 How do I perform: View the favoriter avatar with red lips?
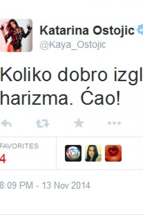pyautogui.click(x=113, y=153)
